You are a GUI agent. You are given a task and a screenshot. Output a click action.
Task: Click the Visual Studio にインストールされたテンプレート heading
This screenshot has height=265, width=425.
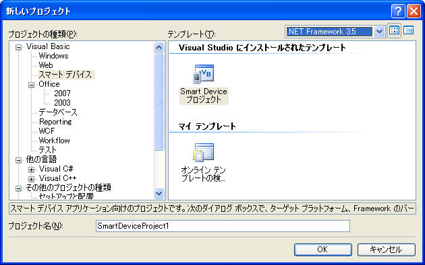click(262, 48)
